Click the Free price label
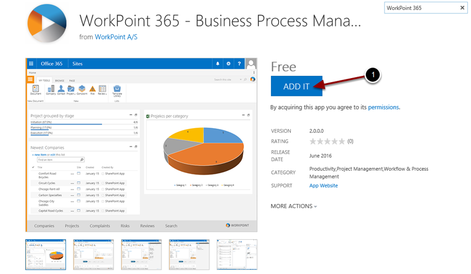The image size is (471, 274). (x=284, y=67)
